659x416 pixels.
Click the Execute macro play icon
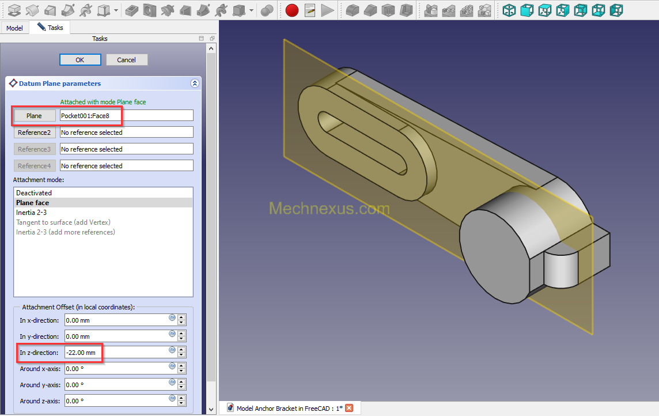pos(327,10)
